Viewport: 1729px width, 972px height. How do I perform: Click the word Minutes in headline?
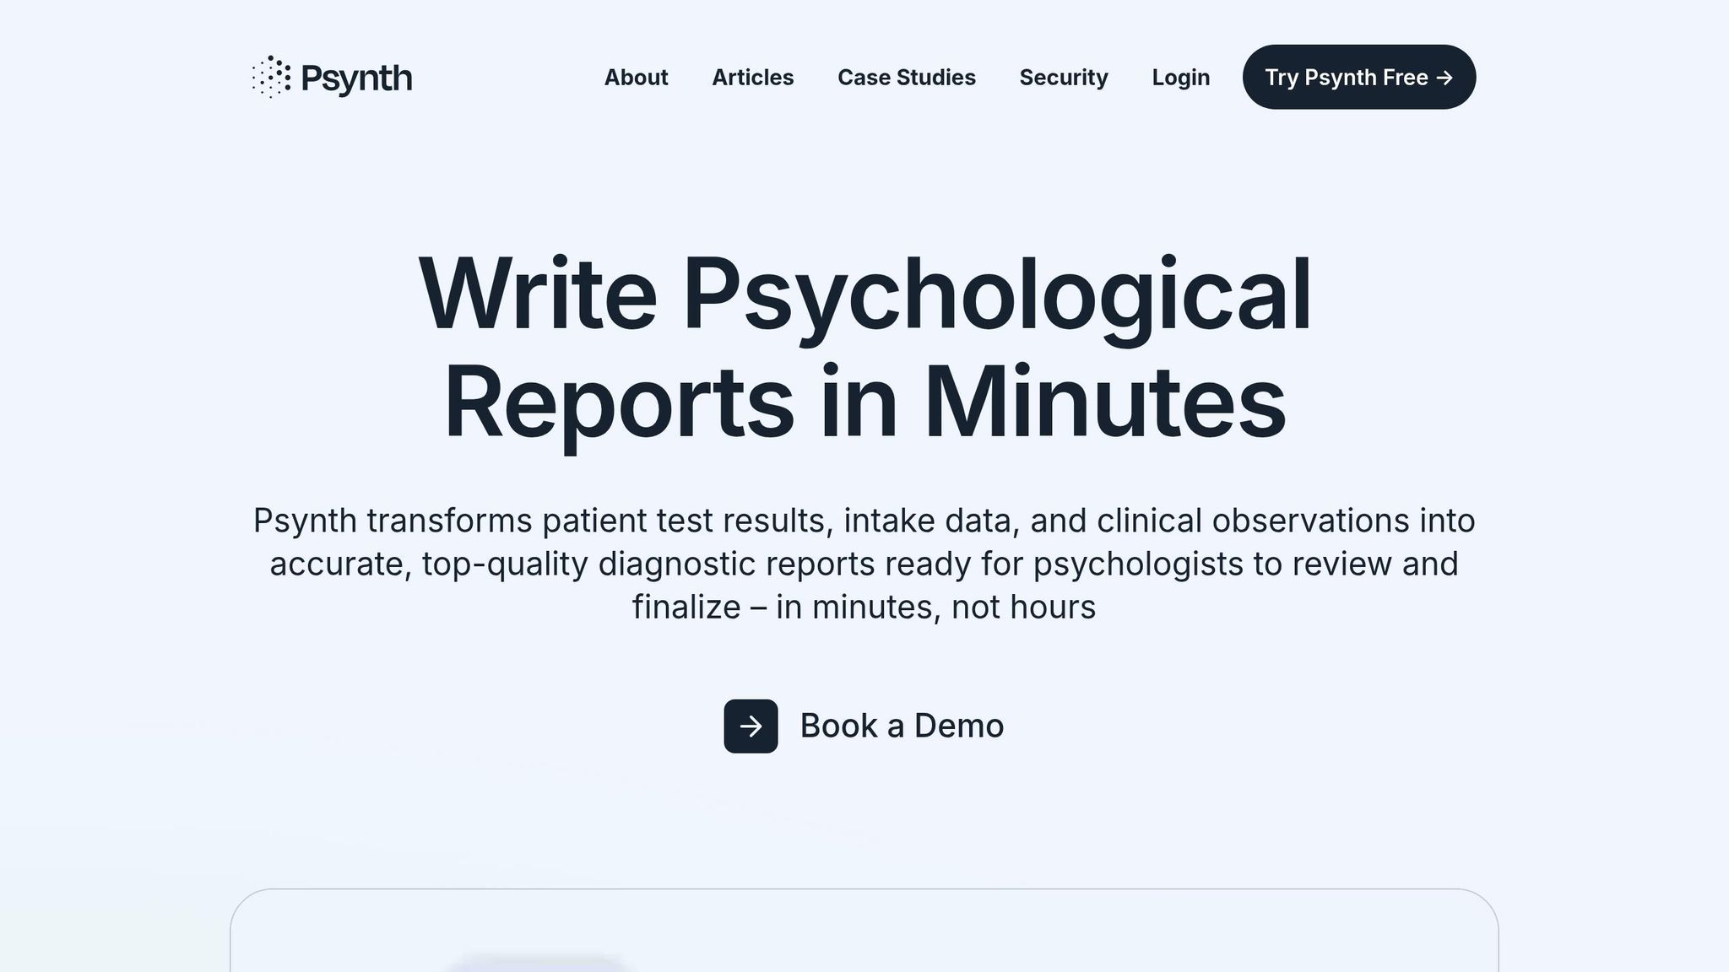click(1104, 403)
